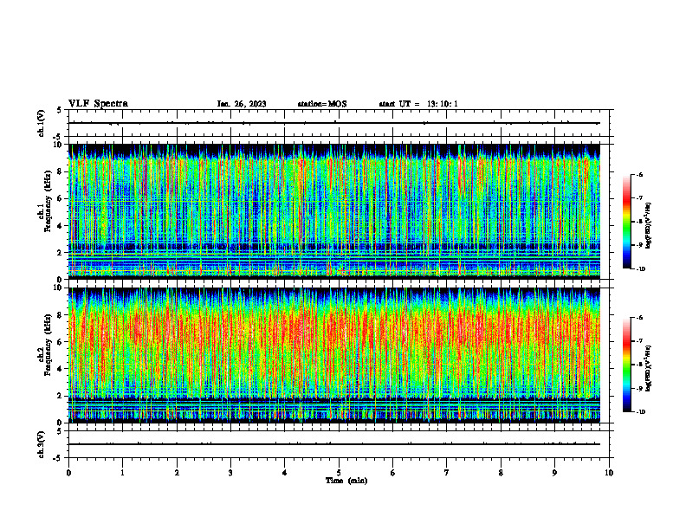Click the time axis tick label 7
686x530 pixels.
point(447,473)
